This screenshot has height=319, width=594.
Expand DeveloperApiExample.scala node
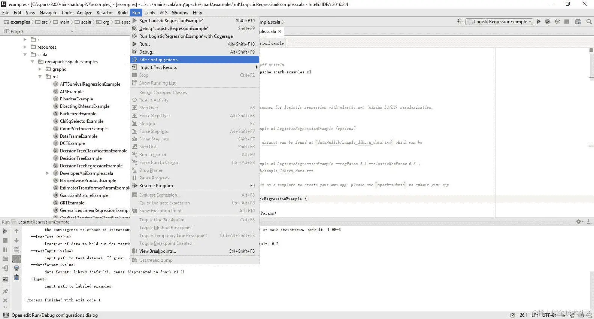coord(48,173)
